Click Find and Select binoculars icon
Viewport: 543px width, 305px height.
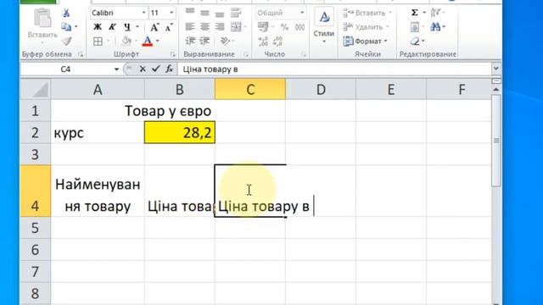pyautogui.click(x=435, y=27)
